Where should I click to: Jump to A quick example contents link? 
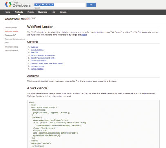pos(37,50)
